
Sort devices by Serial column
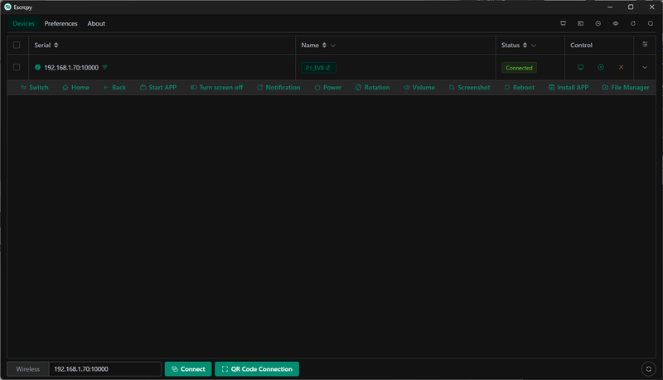coord(56,46)
